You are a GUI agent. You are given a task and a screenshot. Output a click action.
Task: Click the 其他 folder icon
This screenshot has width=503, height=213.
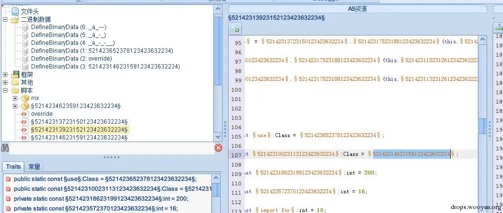coord(15,83)
